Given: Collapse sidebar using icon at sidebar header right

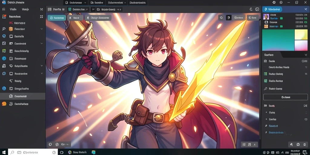Looking at the screenshot, I should [41, 9].
